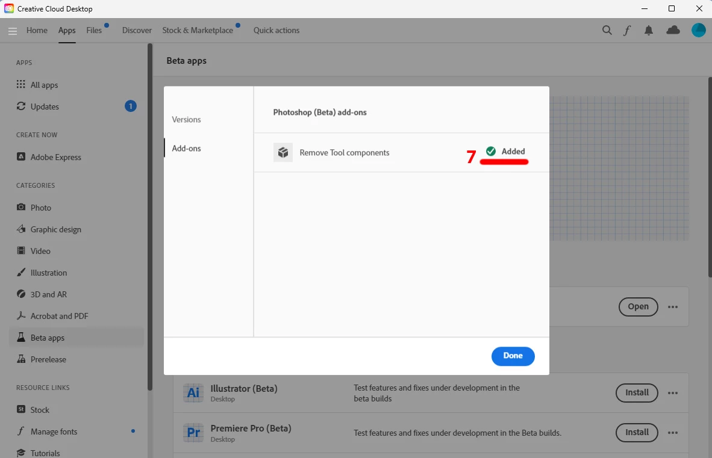Screen dimensions: 712x458
Task: Click the Illustrator (Beta) title text
Action: [244, 389]
